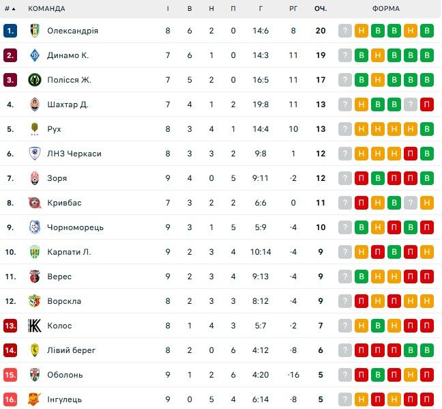Click the Oleksandriya club logo
The image size is (442, 409).
(35, 31)
